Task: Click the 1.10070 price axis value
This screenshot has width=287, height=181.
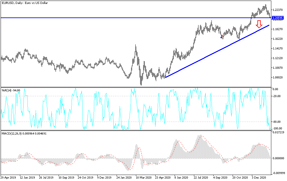Action: 277,68
